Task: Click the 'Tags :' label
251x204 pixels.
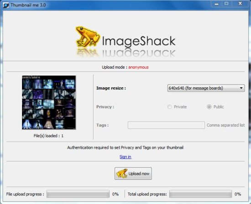Action: 102,125
